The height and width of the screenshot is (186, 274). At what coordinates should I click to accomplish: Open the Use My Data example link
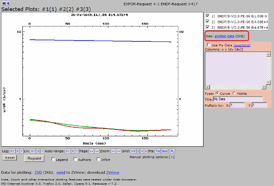242,45
